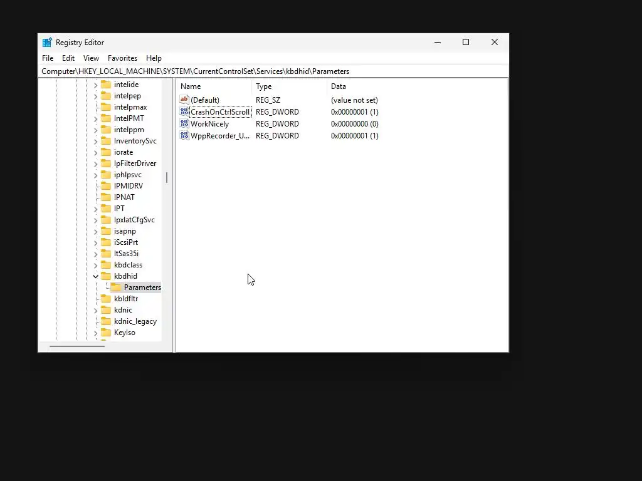Viewport: 642px width, 481px height.
Task: Click the Registry Editor app icon in title bar
Action: pos(47,42)
